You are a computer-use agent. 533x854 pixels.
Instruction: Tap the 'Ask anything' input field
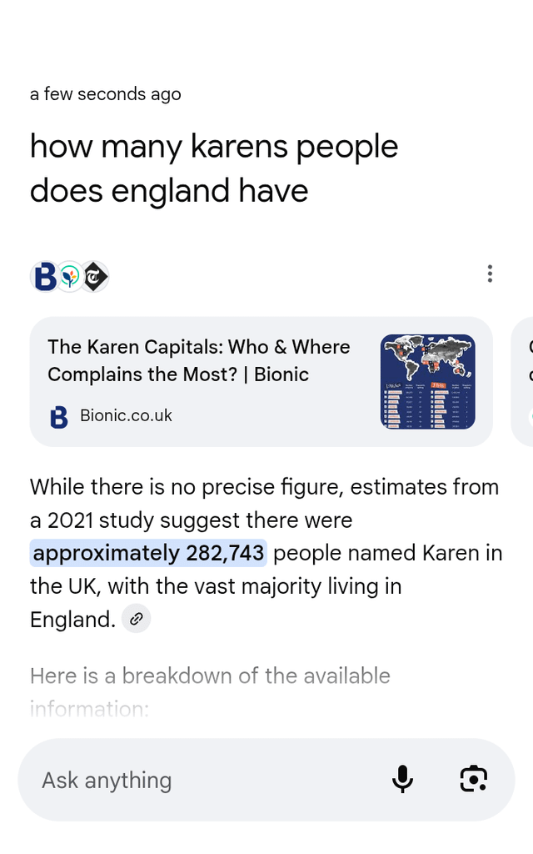(x=106, y=780)
